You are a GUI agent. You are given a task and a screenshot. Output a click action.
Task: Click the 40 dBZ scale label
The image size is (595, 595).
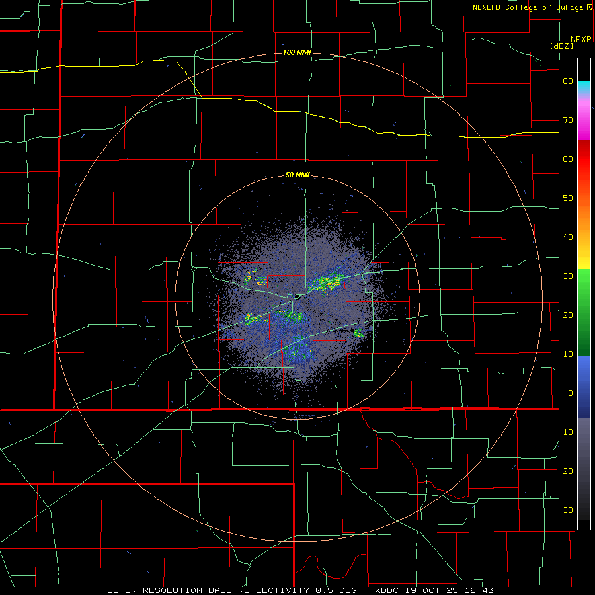[568, 237]
